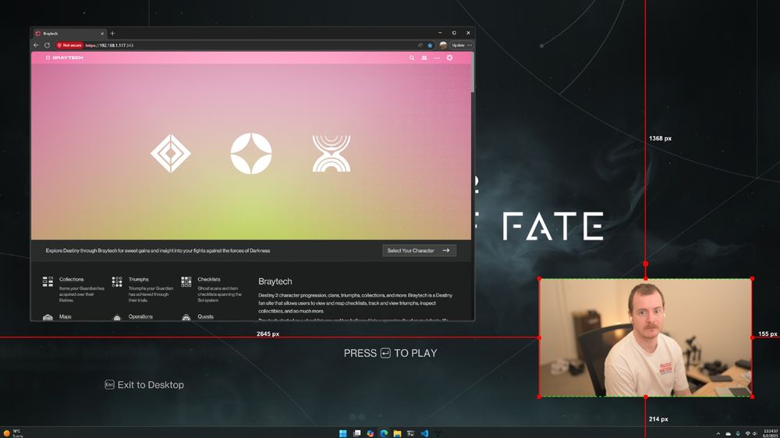
Task: Open Braytech search icon in pink header
Action: point(412,58)
